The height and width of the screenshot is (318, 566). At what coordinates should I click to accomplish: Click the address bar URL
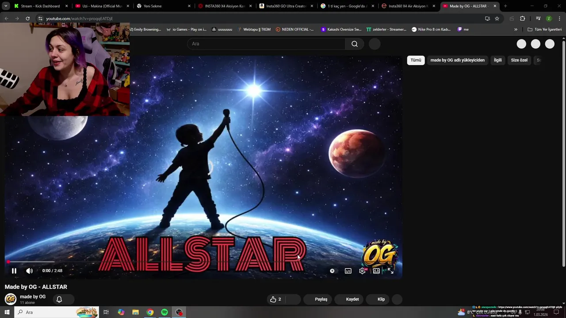[80, 19]
